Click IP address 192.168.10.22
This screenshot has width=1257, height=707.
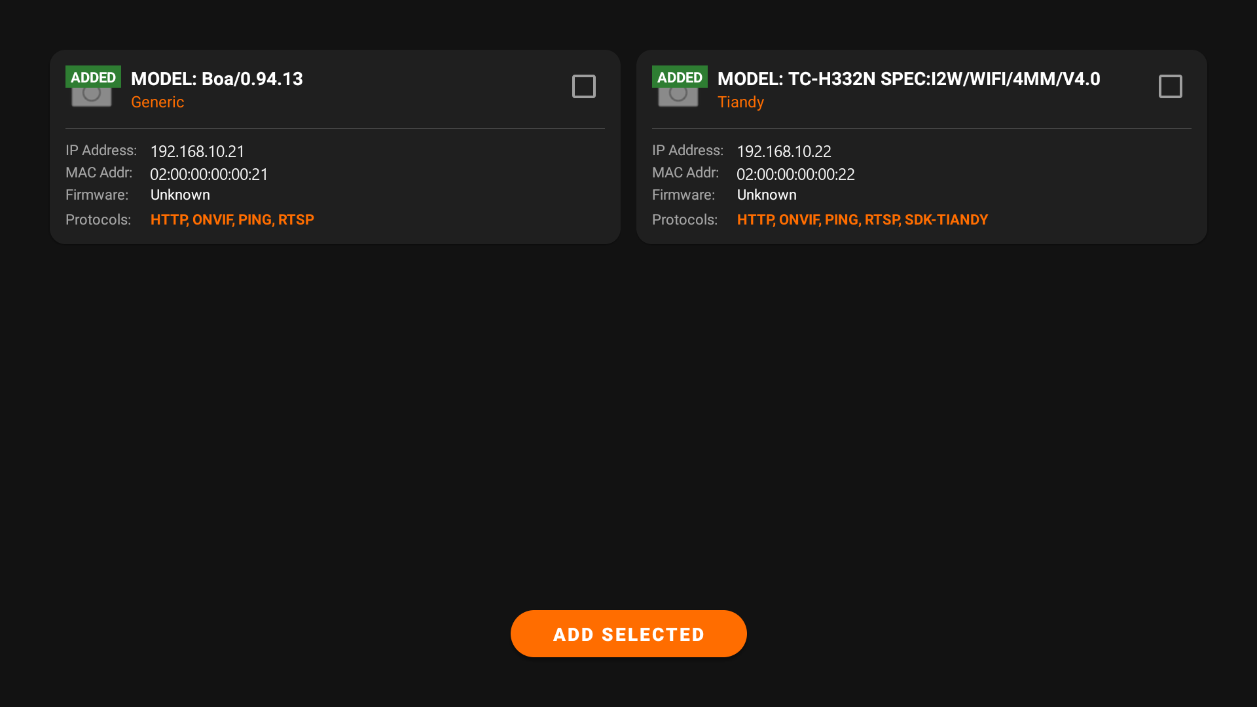pos(784,151)
